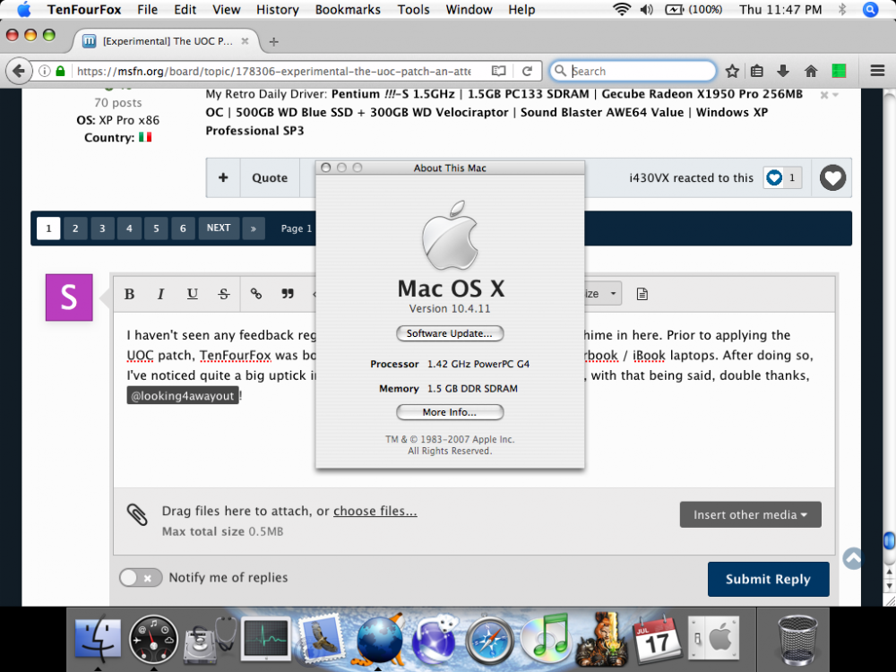Open the Downloads arrow in toolbar
The image size is (896, 672).
coord(783,71)
